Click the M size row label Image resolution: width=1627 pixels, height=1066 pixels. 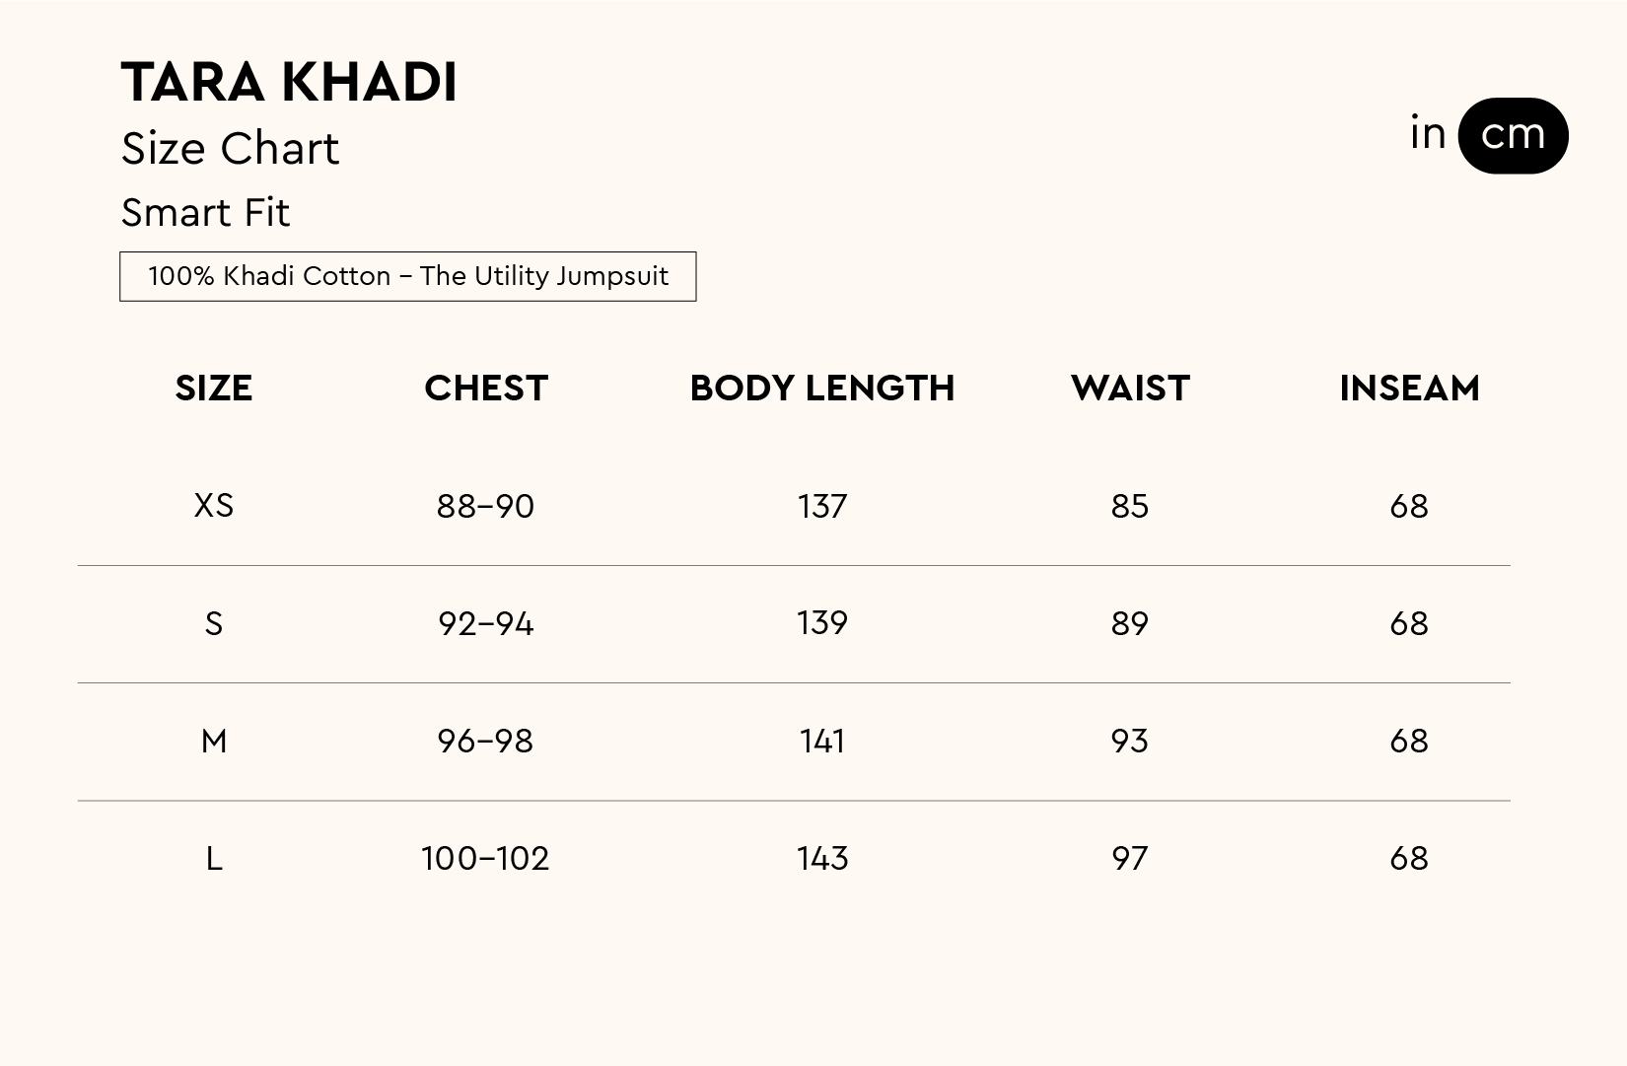pos(214,741)
